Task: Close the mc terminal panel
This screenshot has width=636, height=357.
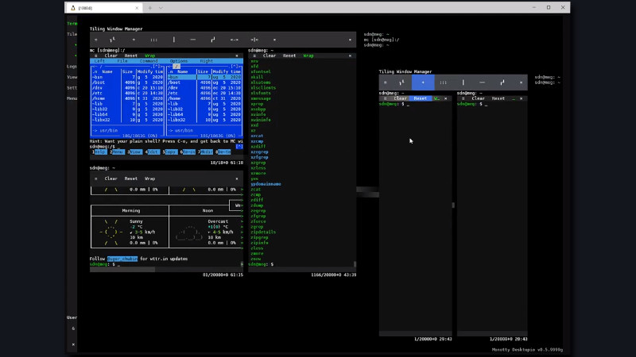Action: (x=237, y=56)
